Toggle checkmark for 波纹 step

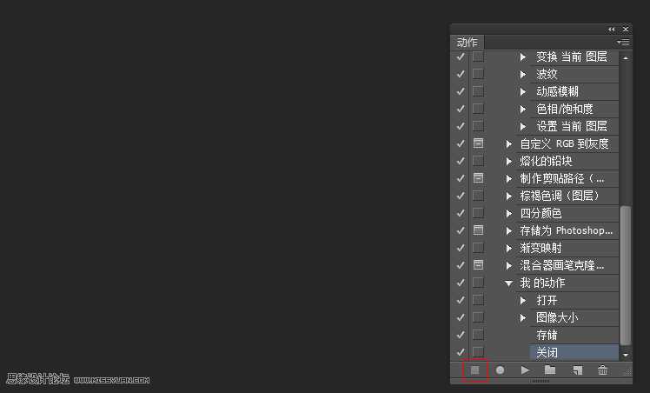(x=461, y=74)
